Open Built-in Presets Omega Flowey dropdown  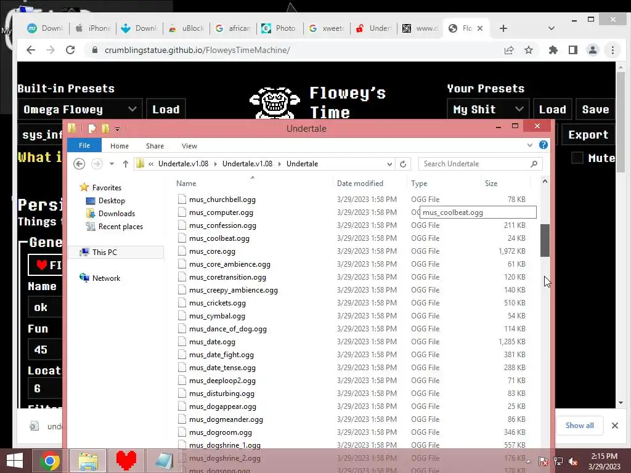(79, 110)
